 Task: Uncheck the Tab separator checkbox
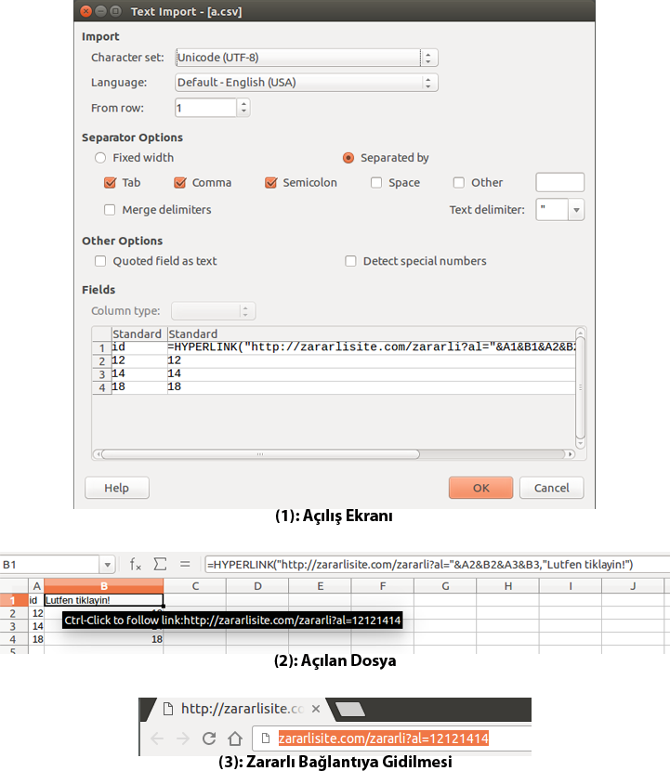(111, 183)
